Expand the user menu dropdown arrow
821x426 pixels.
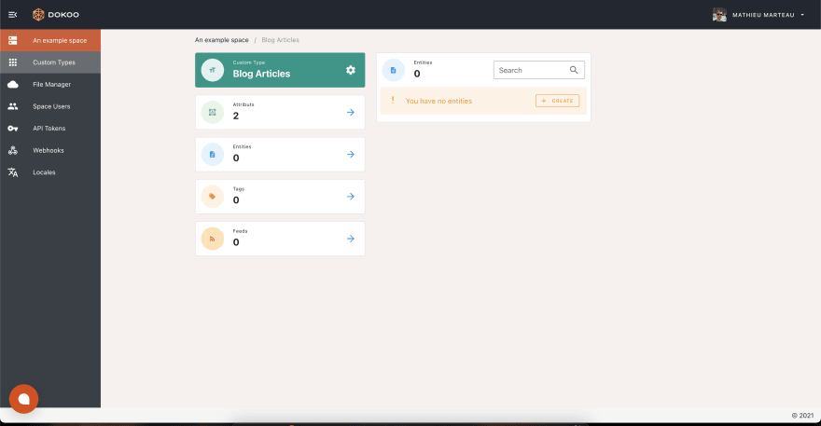coord(802,15)
